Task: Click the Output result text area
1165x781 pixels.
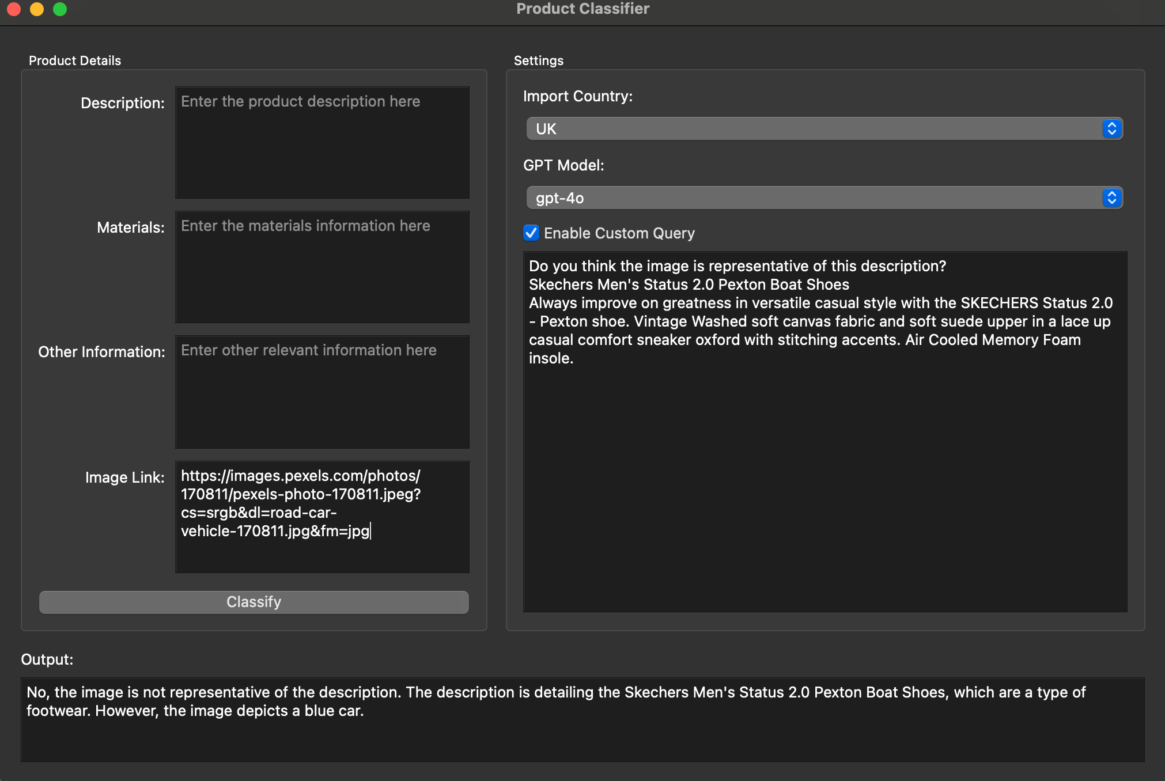Action: [582, 719]
